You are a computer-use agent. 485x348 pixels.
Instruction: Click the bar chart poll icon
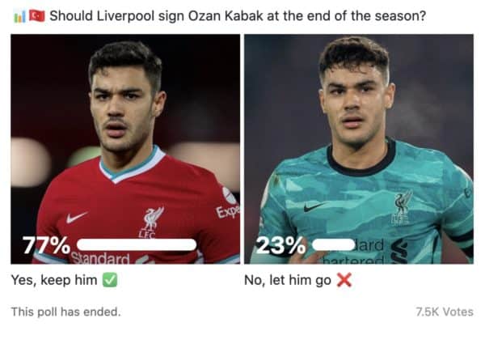click(x=19, y=16)
